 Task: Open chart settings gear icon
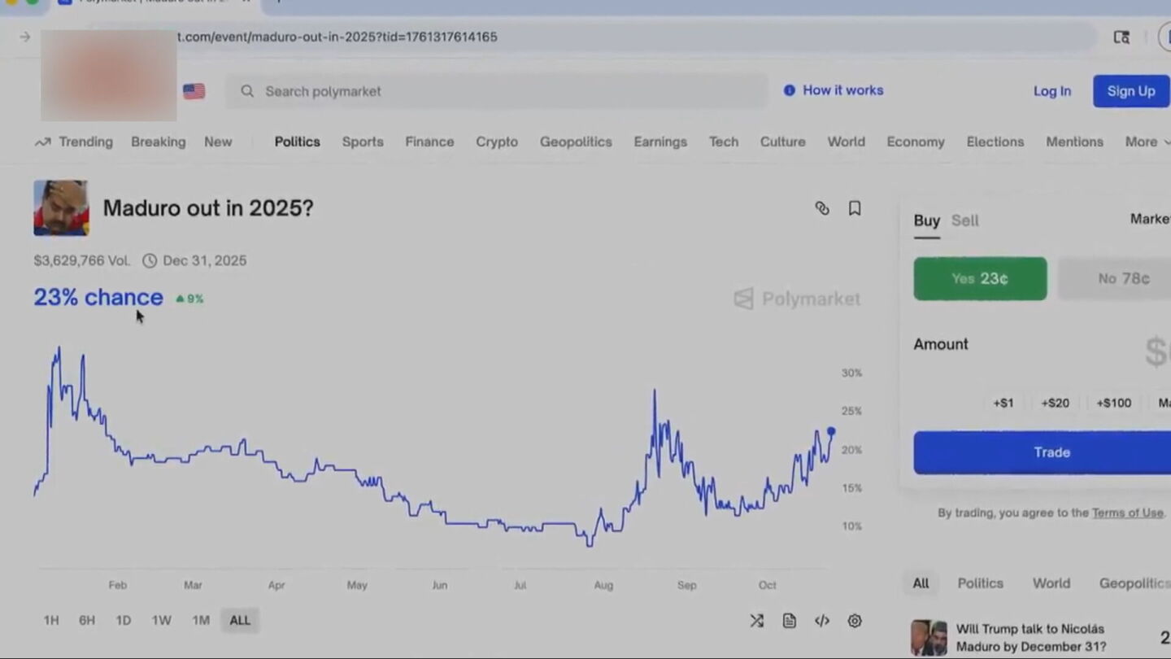854,621
